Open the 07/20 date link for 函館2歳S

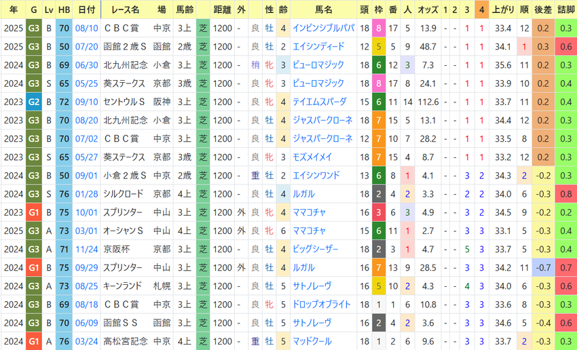coord(86,47)
